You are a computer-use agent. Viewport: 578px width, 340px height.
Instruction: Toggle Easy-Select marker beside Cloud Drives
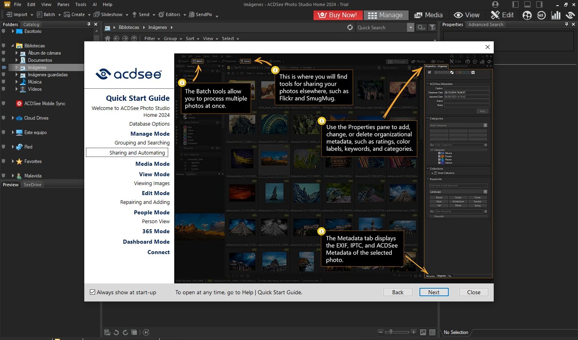coord(4,118)
